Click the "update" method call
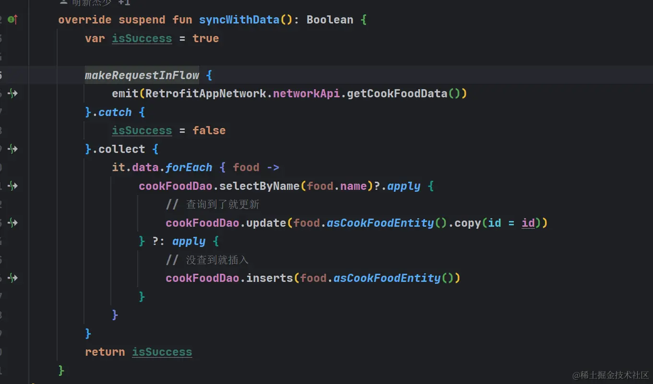 point(266,223)
